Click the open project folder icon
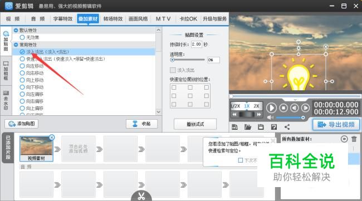 pos(248,127)
